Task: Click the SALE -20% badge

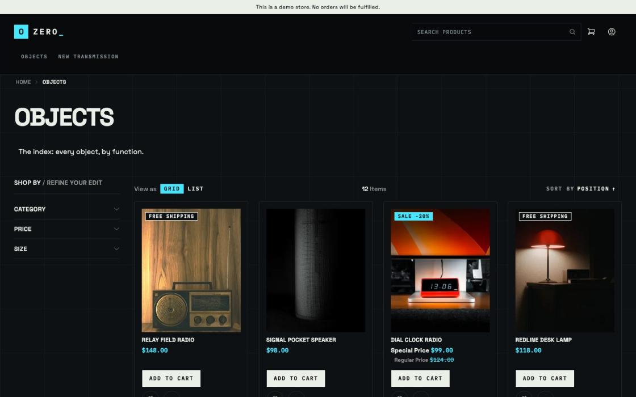Action: [x=413, y=216]
